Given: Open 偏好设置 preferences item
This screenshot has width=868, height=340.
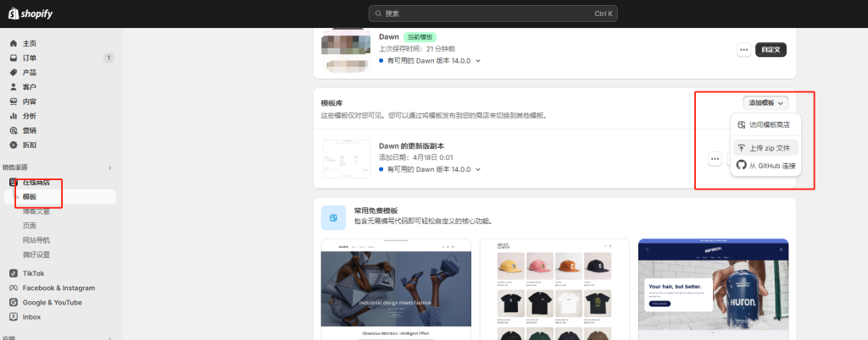Looking at the screenshot, I should [36, 255].
